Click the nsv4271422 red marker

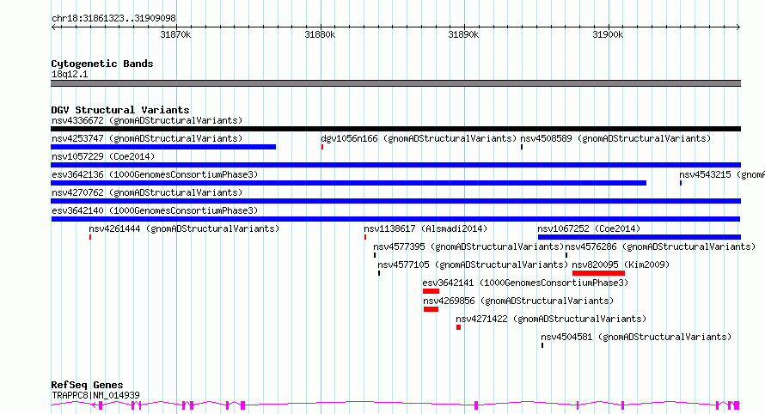tap(459, 327)
